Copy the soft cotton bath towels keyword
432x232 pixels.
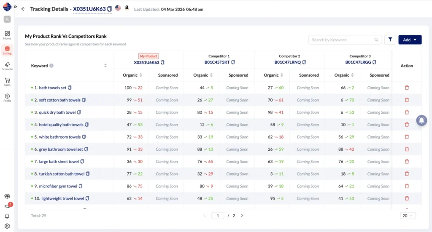click(84, 100)
